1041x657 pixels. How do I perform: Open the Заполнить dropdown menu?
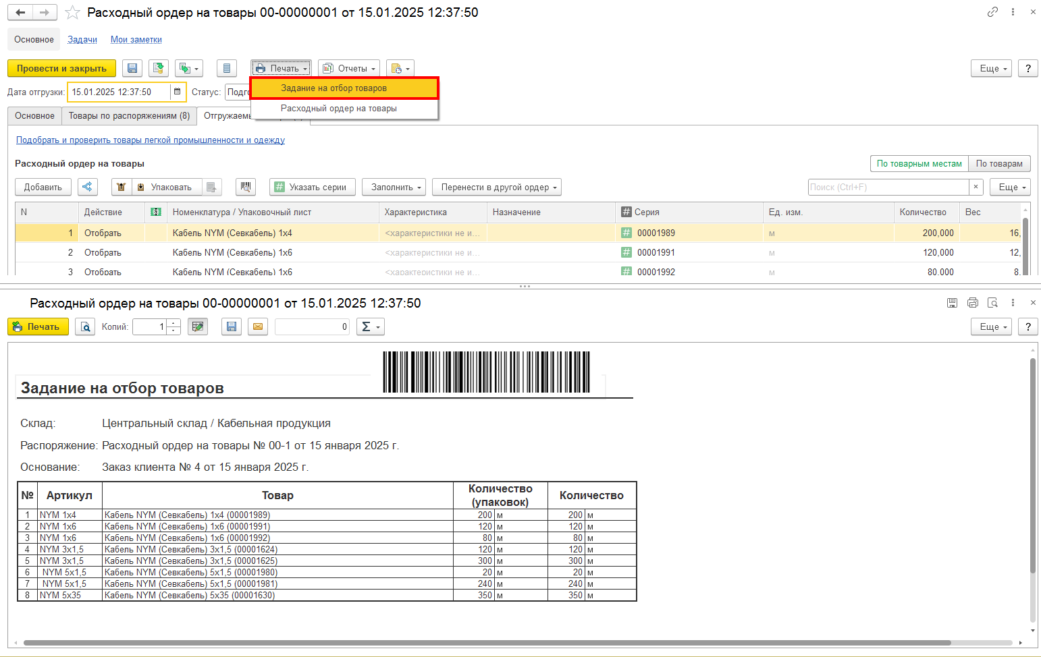394,187
